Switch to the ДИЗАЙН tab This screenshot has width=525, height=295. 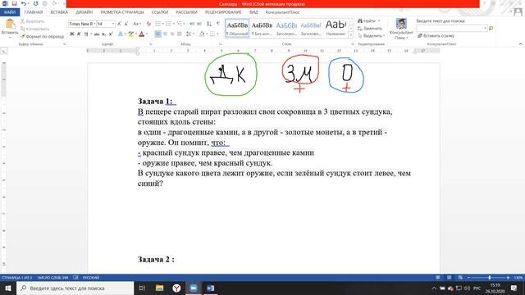tap(84, 12)
